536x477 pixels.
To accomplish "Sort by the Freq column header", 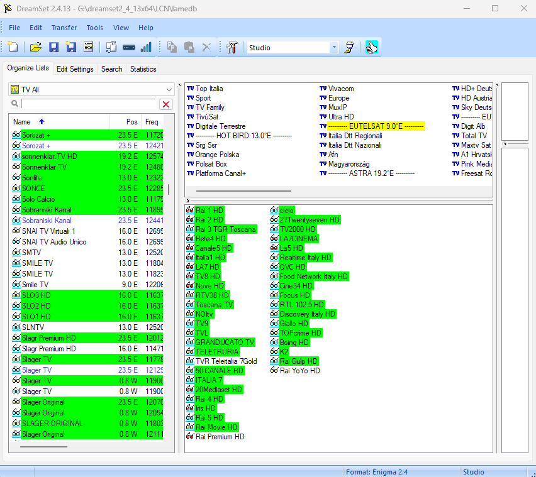I will click(x=152, y=122).
